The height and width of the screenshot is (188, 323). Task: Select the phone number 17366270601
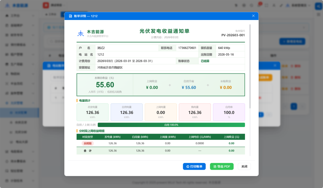(x=187, y=48)
